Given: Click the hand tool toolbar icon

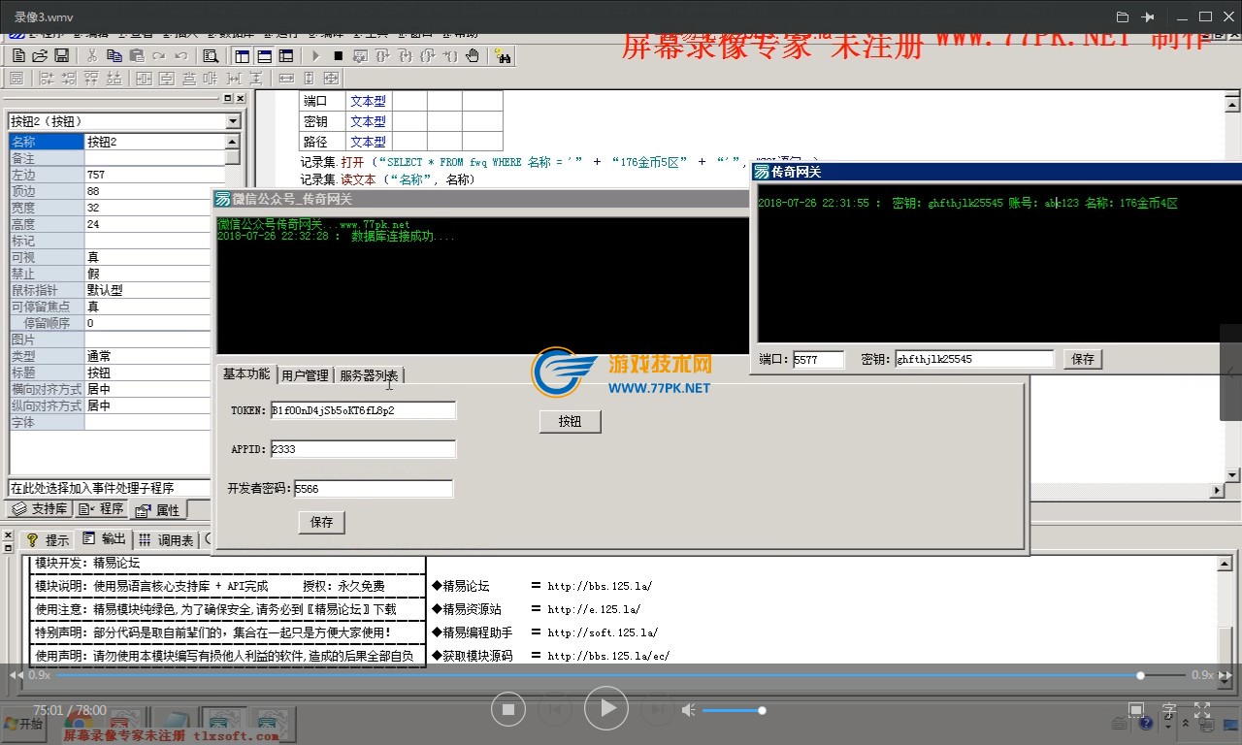Looking at the screenshot, I should tap(473, 56).
